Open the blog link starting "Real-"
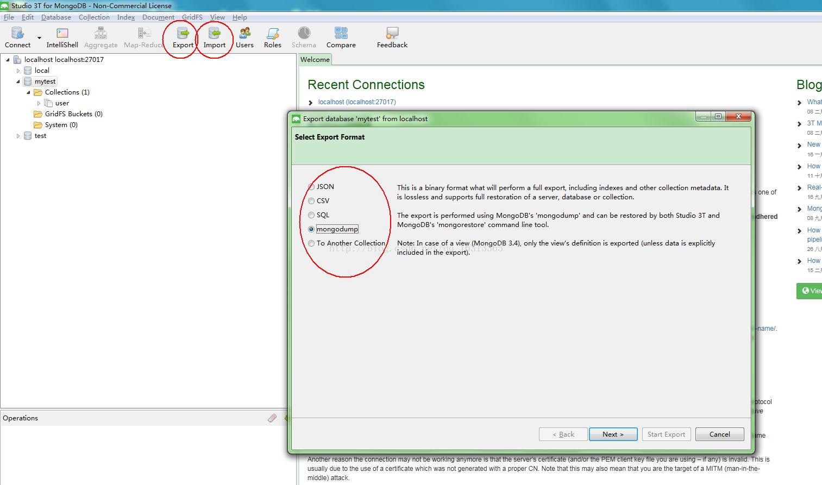Image resolution: width=822 pixels, height=485 pixels. pyautogui.click(x=814, y=187)
